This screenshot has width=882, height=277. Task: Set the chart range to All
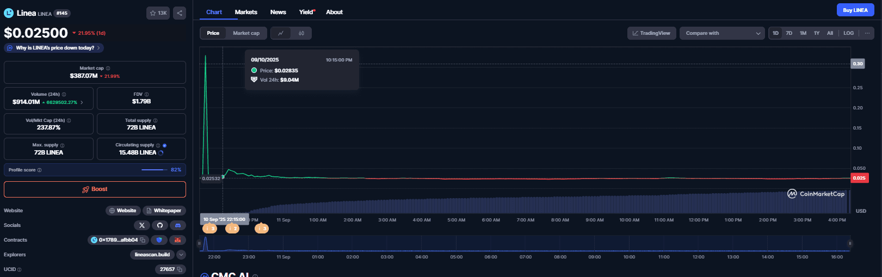click(x=830, y=33)
